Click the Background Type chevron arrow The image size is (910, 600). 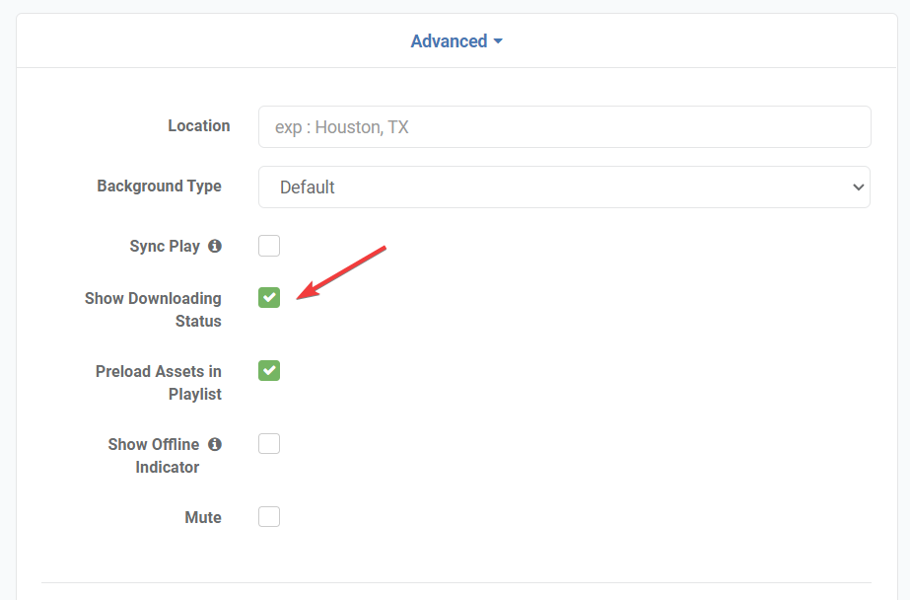tap(857, 187)
